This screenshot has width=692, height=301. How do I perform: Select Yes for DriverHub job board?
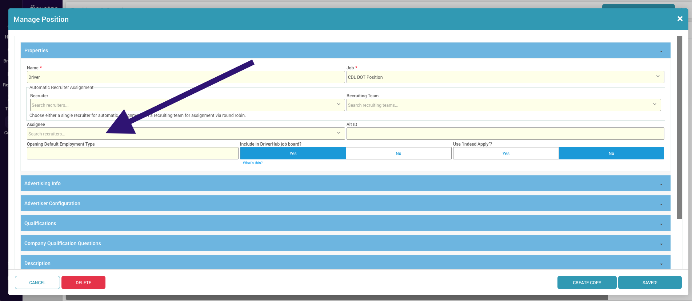(x=293, y=154)
